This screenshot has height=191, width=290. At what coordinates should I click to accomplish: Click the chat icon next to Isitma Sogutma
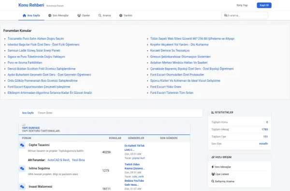point(22,168)
